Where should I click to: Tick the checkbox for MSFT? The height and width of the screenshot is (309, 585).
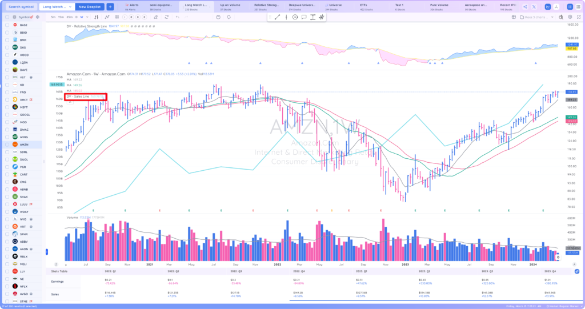tap(7, 107)
